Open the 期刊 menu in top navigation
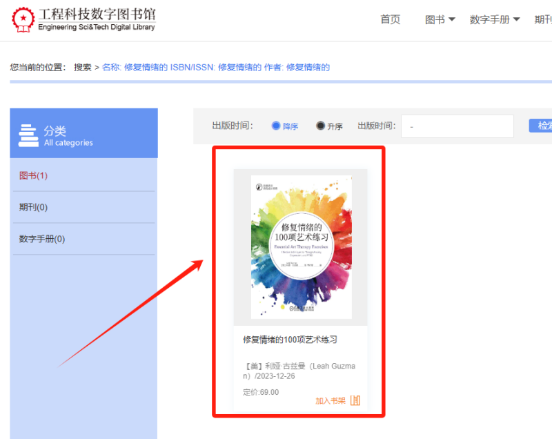The width and height of the screenshot is (552, 439). (x=543, y=20)
